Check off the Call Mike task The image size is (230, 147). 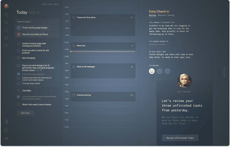[x=18, y=91]
